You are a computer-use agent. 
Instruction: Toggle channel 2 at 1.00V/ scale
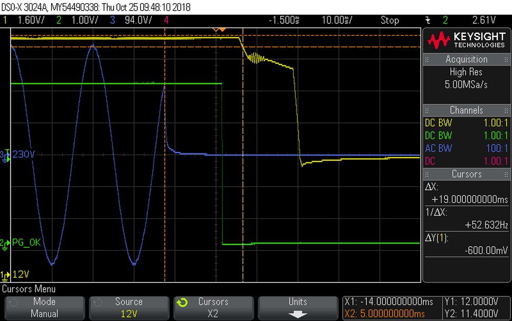click(77, 20)
